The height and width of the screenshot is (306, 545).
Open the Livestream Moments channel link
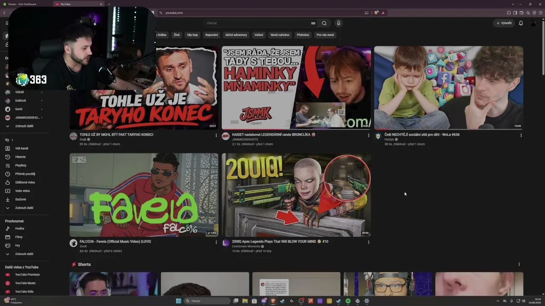(x=246, y=246)
